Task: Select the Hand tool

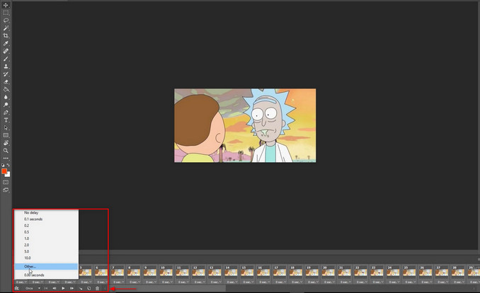Action: (x=6, y=143)
